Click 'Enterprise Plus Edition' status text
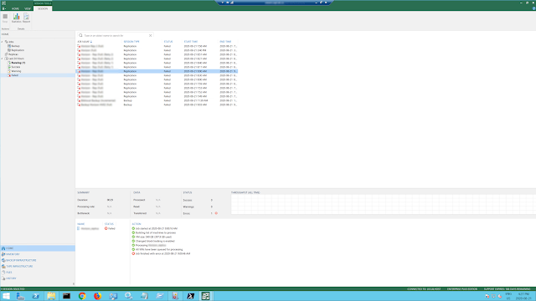The height and width of the screenshot is (301, 536). 461,289
